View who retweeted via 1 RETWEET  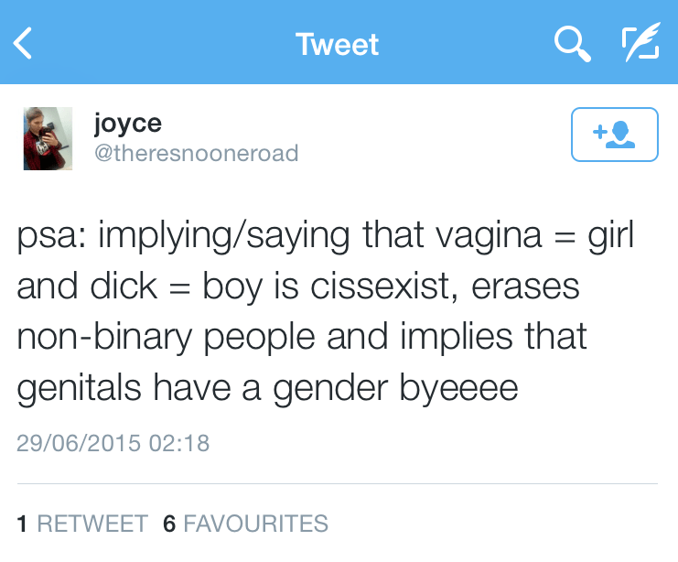(82, 524)
